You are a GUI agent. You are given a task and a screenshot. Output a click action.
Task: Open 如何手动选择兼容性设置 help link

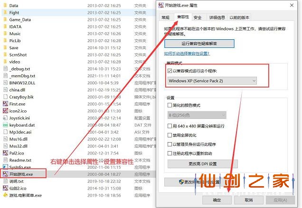click(189, 54)
